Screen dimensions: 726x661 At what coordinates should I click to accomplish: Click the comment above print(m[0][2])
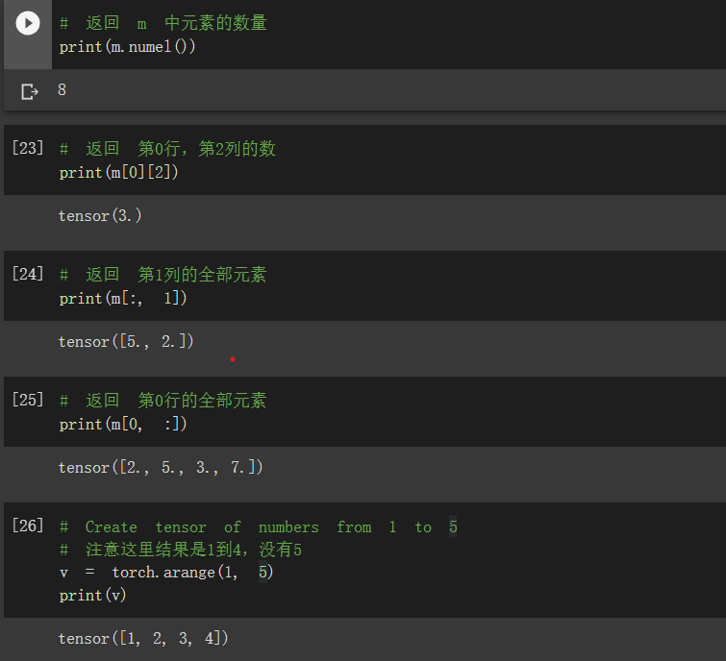pyautogui.click(x=167, y=149)
